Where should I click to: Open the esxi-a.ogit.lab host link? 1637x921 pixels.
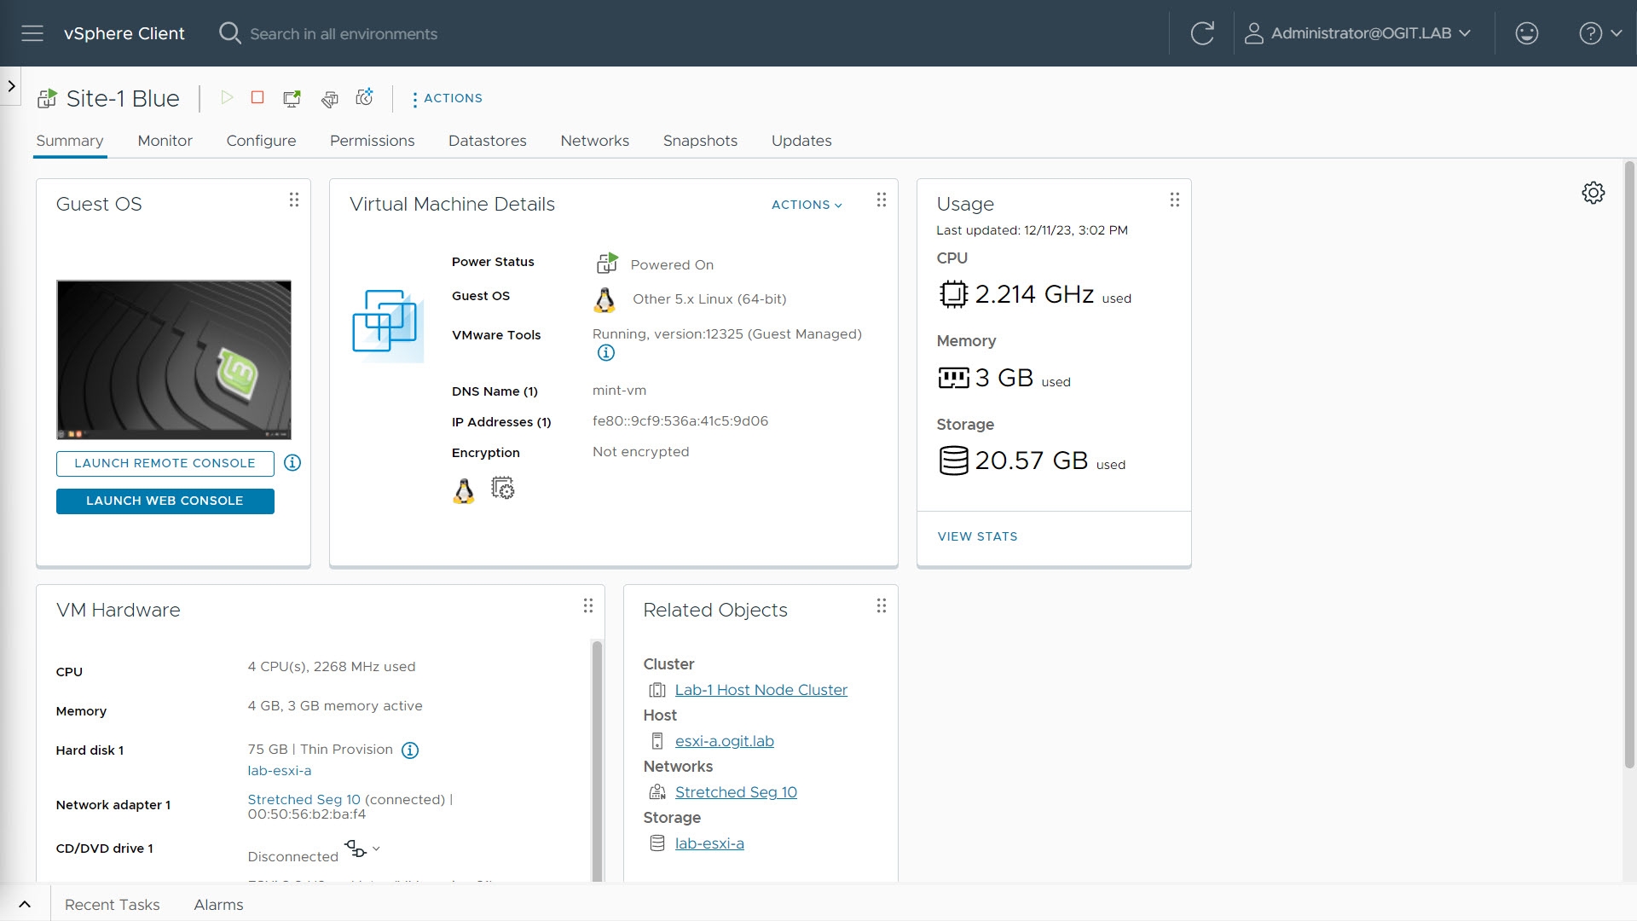pos(724,741)
